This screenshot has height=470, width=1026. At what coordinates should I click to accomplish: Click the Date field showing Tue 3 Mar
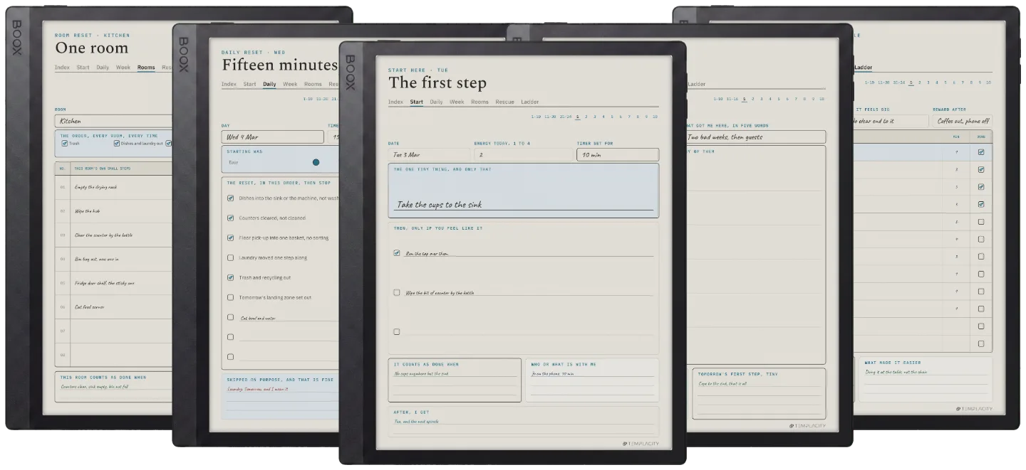coord(430,154)
